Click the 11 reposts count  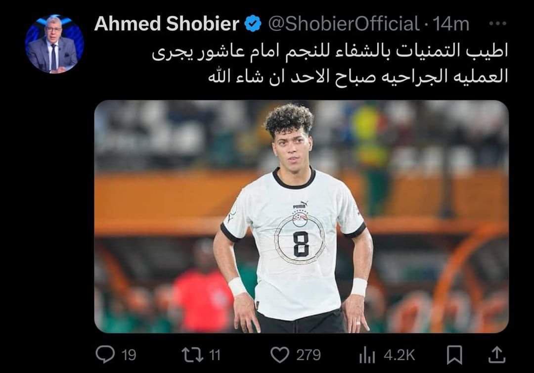[x=215, y=355]
